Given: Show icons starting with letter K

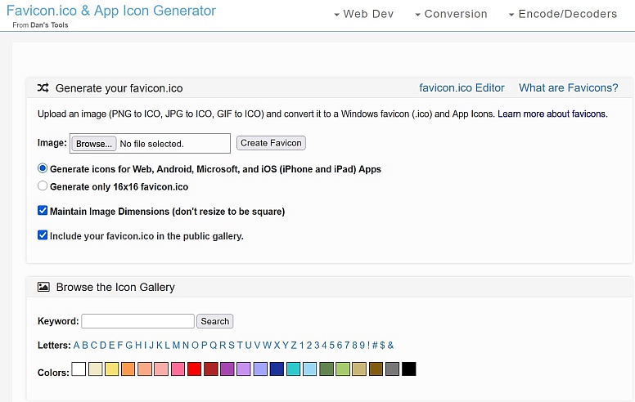Looking at the screenshot, I should [x=160, y=346].
